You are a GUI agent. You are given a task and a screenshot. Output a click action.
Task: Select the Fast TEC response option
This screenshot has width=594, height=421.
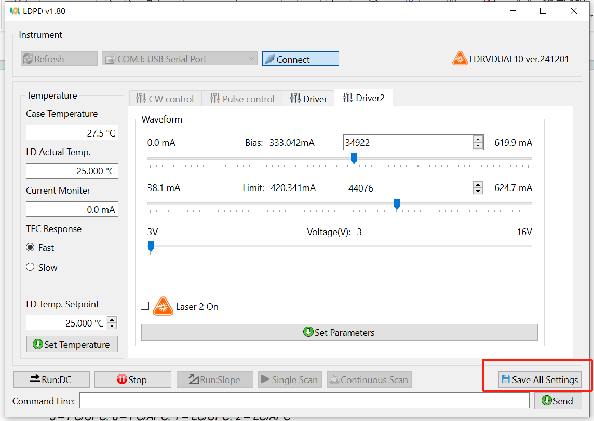point(30,248)
